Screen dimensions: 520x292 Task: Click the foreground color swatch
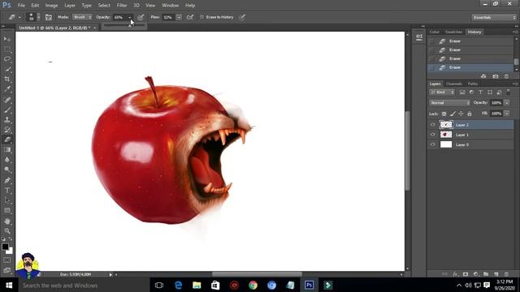click(x=5, y=247)
